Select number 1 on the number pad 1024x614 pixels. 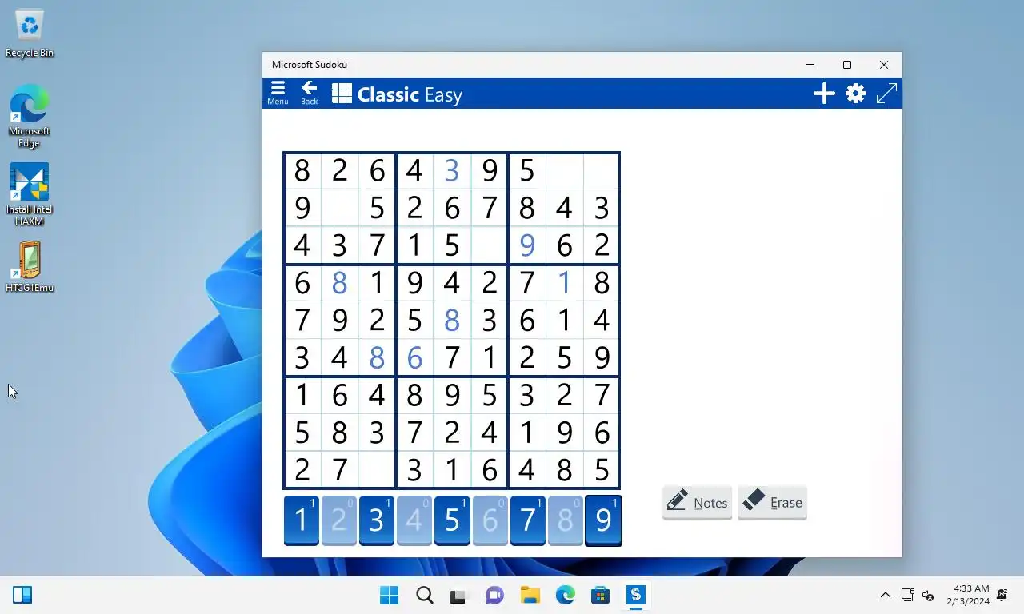(302, 520)
